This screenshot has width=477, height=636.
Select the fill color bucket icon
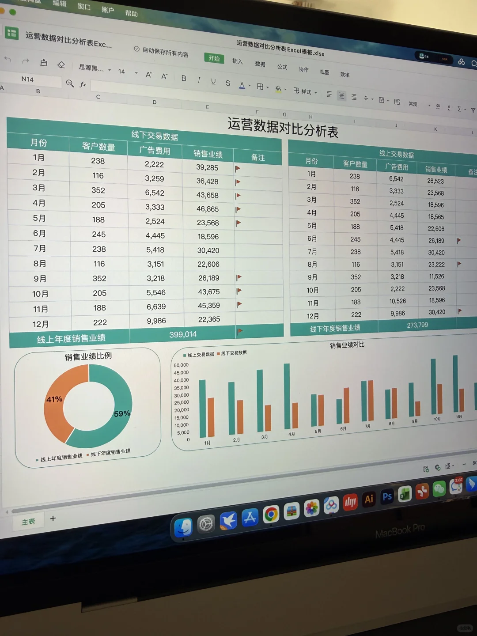click(279, 89)
